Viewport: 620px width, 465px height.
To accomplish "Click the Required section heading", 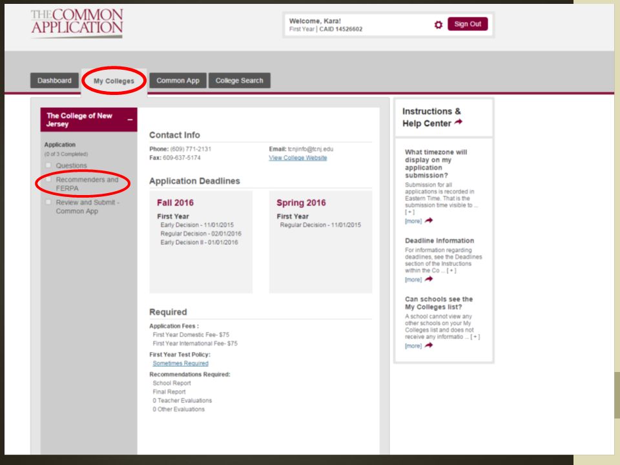I will click(168, 312).
